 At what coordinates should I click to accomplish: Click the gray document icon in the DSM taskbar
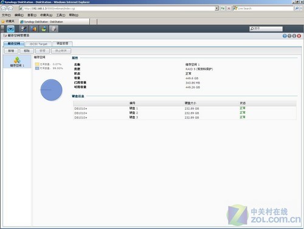pyautogui.click(x=54, y=29)
